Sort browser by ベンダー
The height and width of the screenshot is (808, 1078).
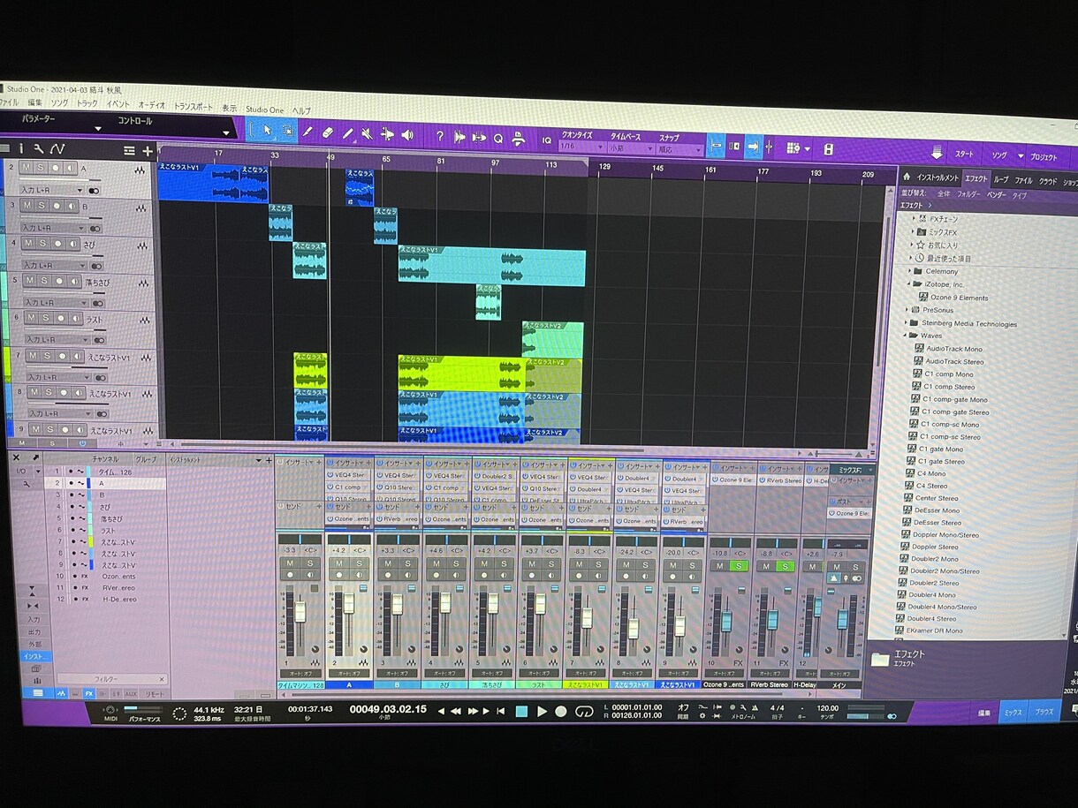[996, 194]
